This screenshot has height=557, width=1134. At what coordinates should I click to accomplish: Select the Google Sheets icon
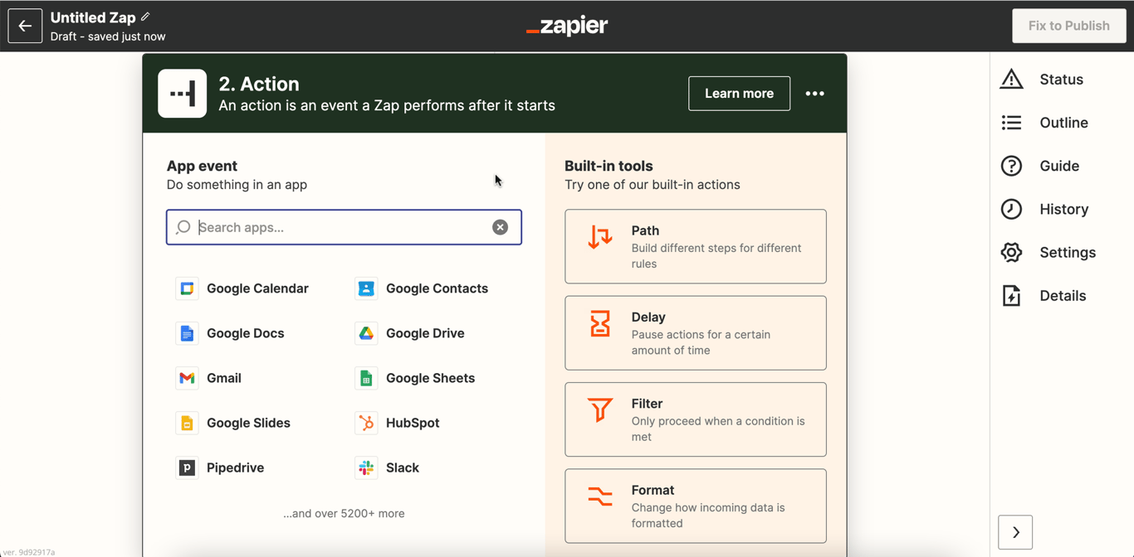click(366, 378)
